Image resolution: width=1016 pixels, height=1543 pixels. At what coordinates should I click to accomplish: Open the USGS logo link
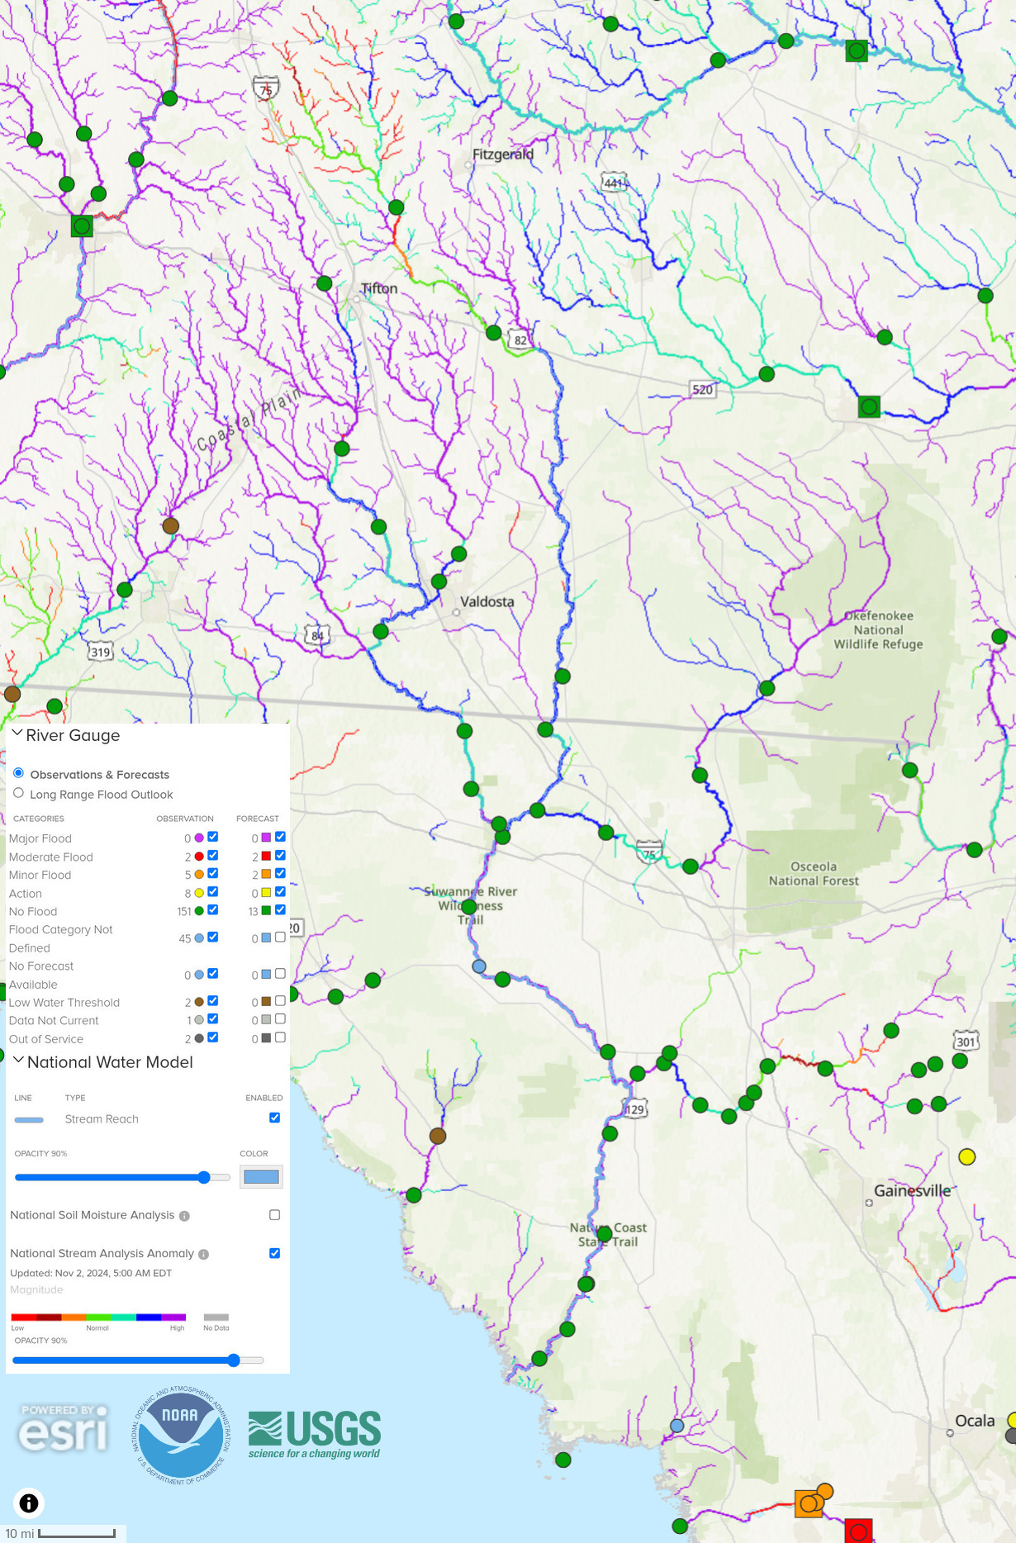pyautogui.click(x=315, y=1435)
